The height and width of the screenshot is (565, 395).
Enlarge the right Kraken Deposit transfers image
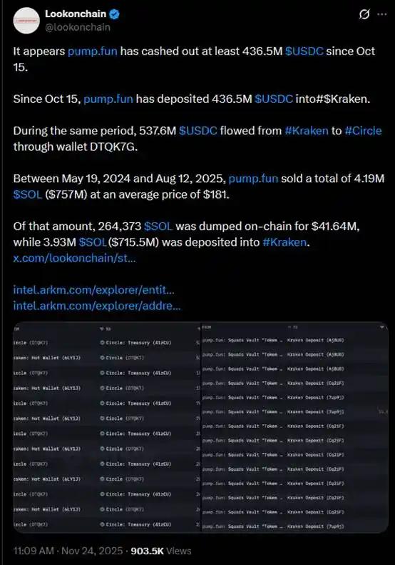294,427
